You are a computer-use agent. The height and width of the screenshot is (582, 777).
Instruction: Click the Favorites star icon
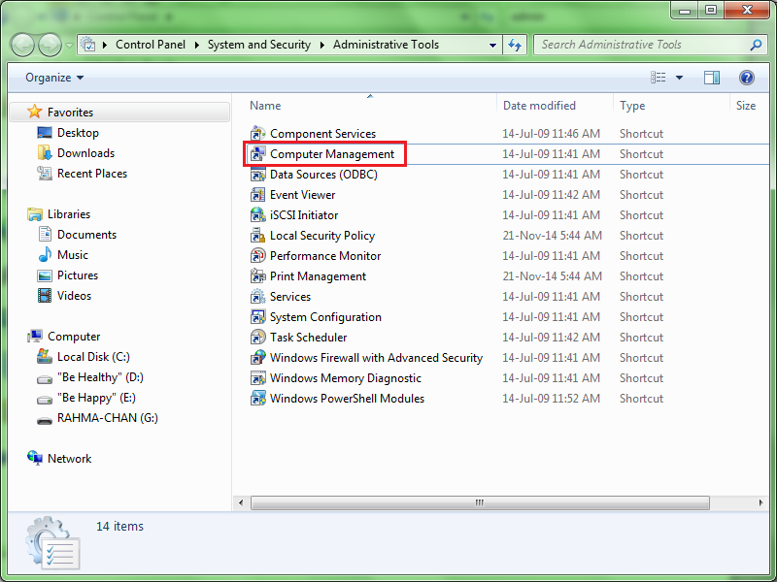coord(34,112)
